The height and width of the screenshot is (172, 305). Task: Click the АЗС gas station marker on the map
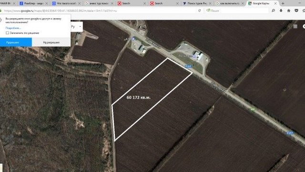point(133,39)
